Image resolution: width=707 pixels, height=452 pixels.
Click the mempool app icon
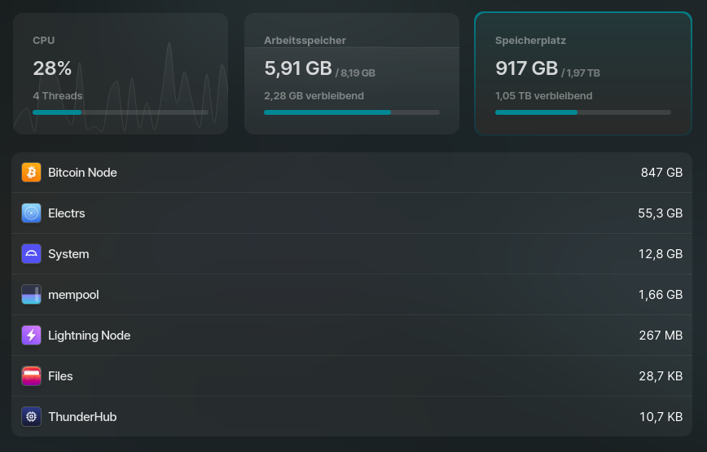tap(31, 295)
